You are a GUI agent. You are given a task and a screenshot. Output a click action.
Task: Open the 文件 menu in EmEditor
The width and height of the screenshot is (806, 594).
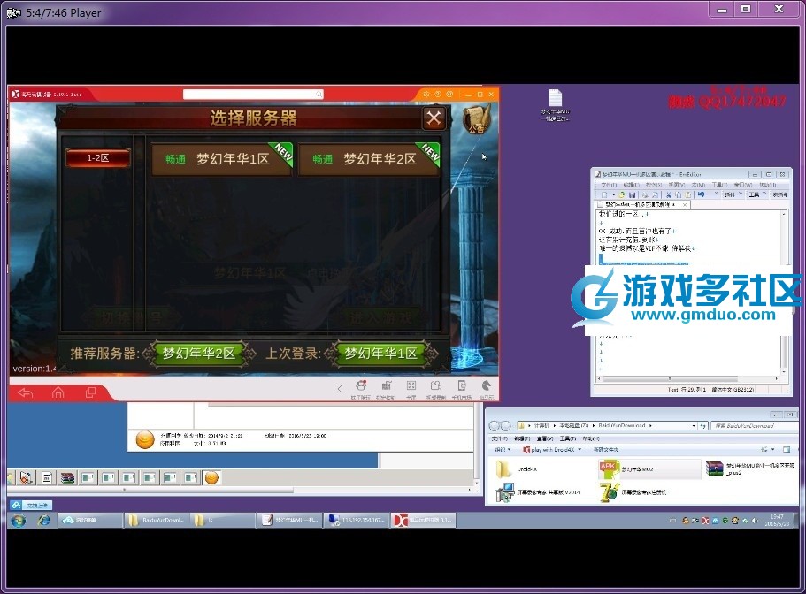pos(609,185)
